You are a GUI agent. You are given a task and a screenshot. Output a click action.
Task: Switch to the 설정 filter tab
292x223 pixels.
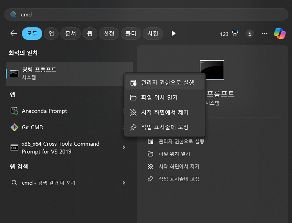(109, 34)
